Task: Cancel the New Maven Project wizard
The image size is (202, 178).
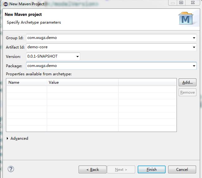Action: click(182, 170)
